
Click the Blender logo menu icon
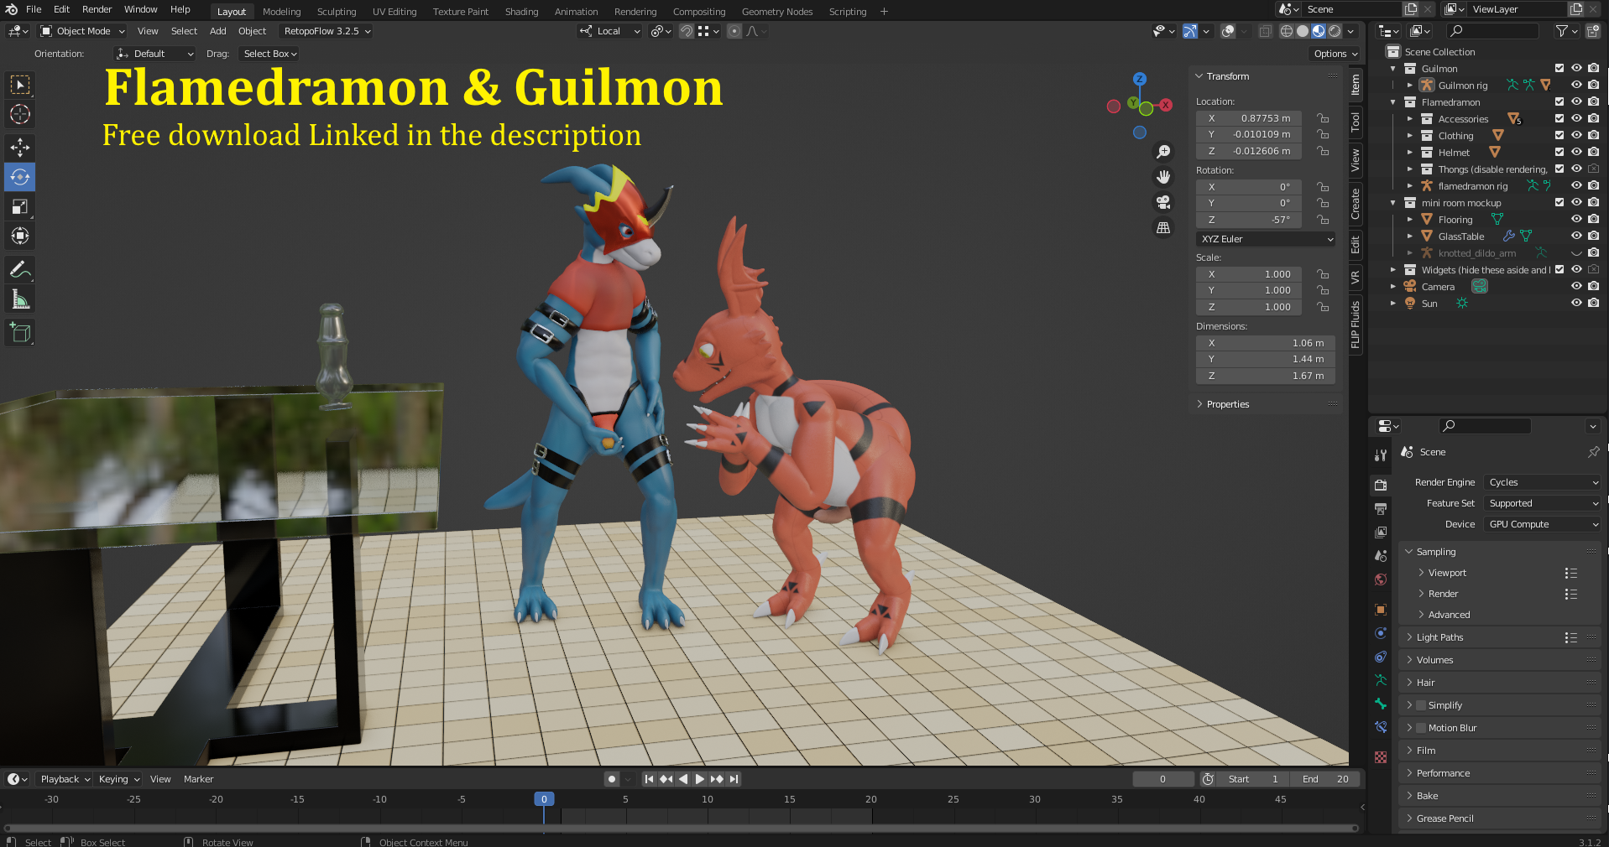(11, 9)
